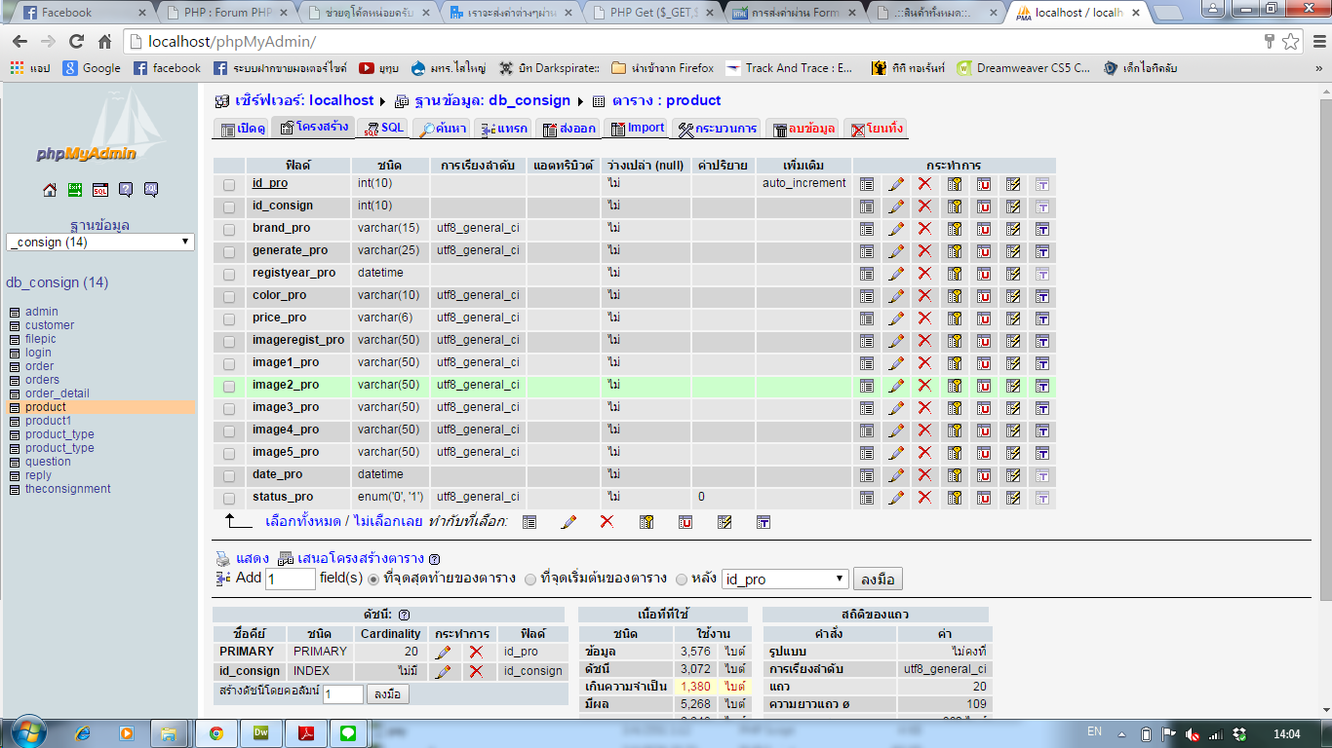Select the 'หลัง' (after) radio option
The width and height of the screenshot is (1332, 748).
click(x=682, y=579)
